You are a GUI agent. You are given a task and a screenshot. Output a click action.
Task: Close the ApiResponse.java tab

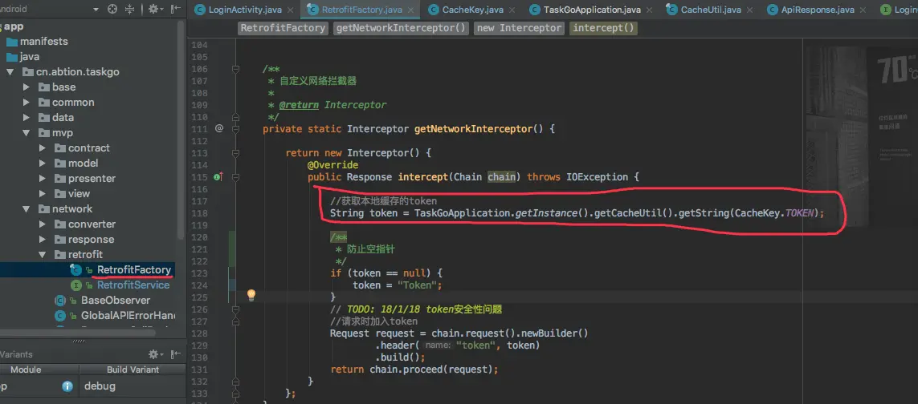click(863, 10)
